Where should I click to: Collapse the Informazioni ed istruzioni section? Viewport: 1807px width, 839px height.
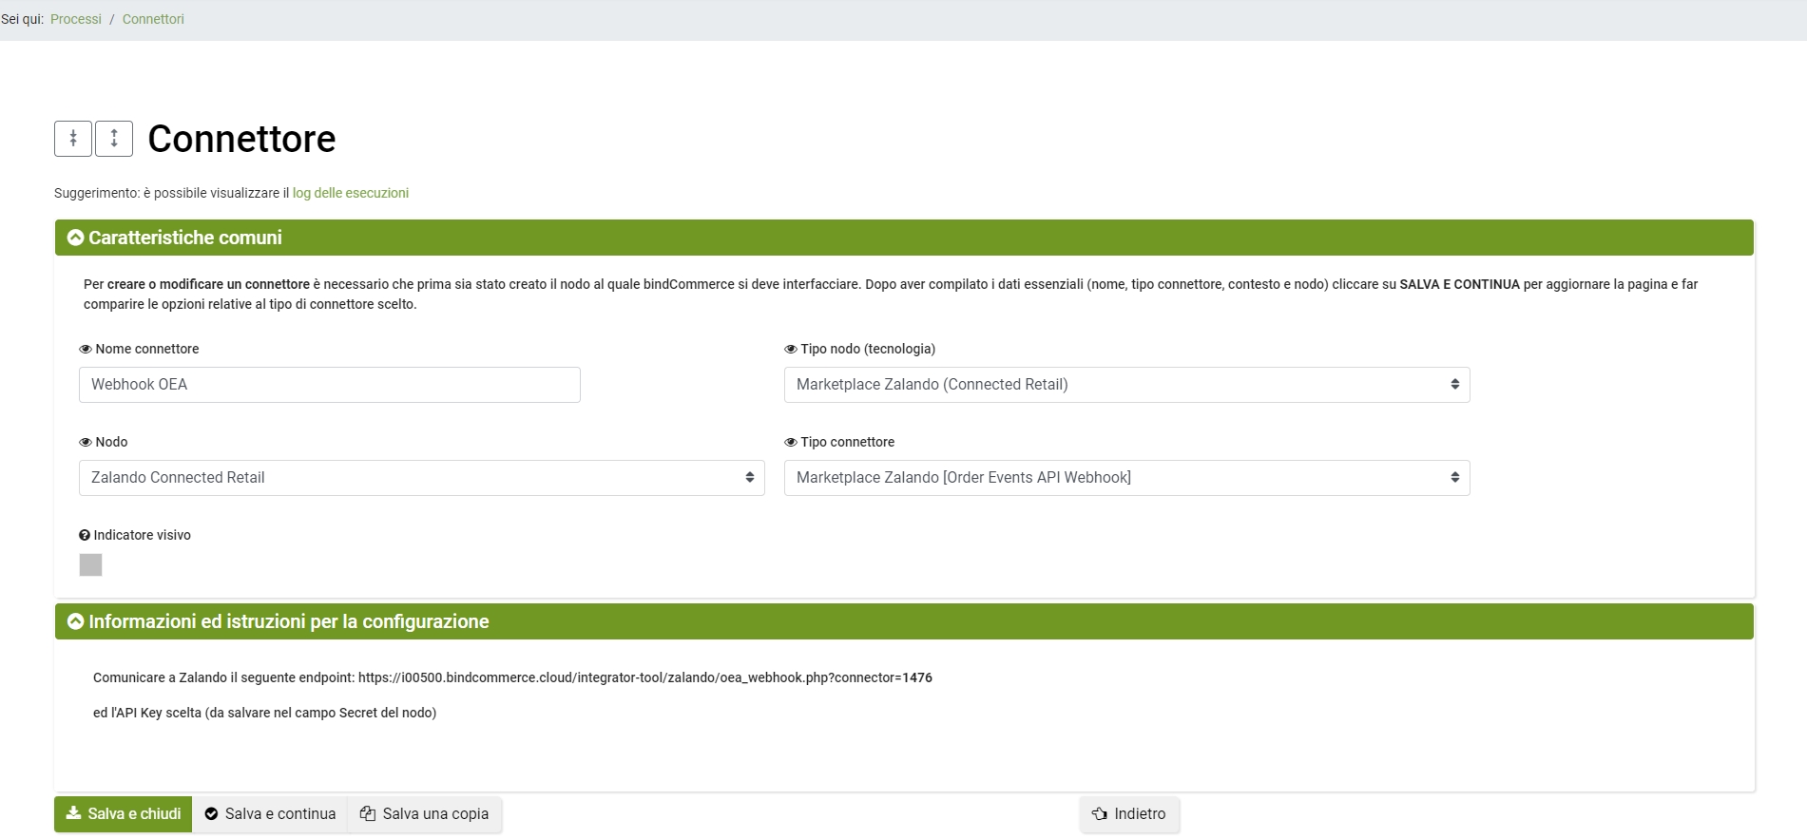[x=76, y=621]
